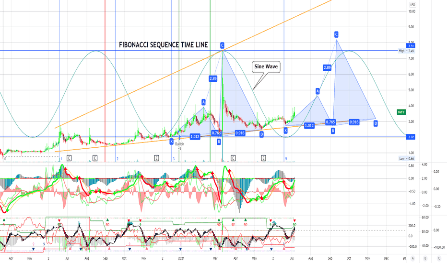Click earnings E marker just right of Fib line 1
Image resolution: width=447 pixels, height=263 pixels.
(69, 158)
